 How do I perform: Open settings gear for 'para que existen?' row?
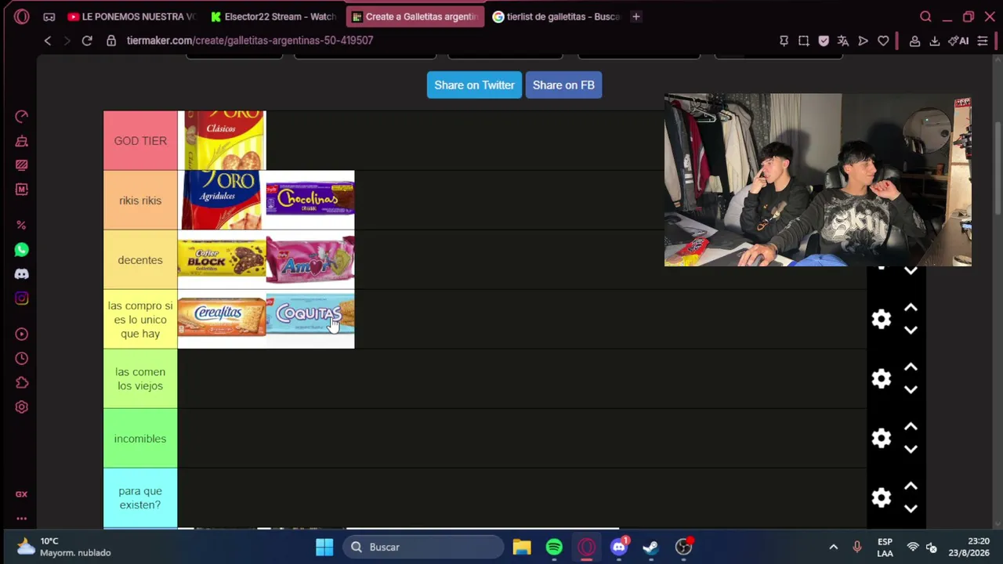click(x=882, y=497)
